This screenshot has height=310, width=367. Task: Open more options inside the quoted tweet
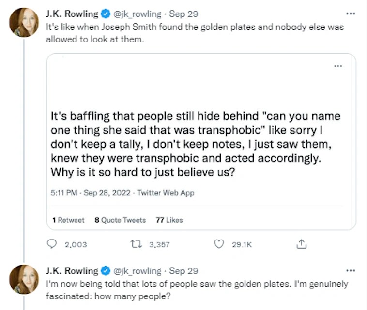pos(337,66)
